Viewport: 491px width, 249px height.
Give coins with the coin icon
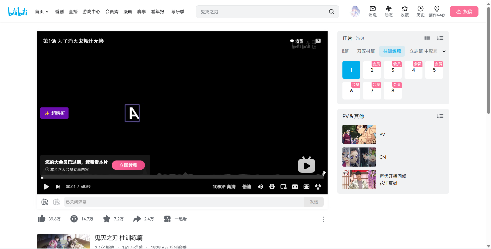[x=74, y=219]
